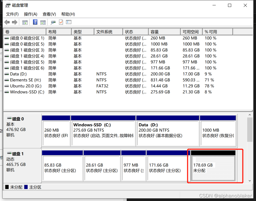Click the FAT32 file system cell
The width and height of the screenshot is (256, 201).
tap(102, 86)
